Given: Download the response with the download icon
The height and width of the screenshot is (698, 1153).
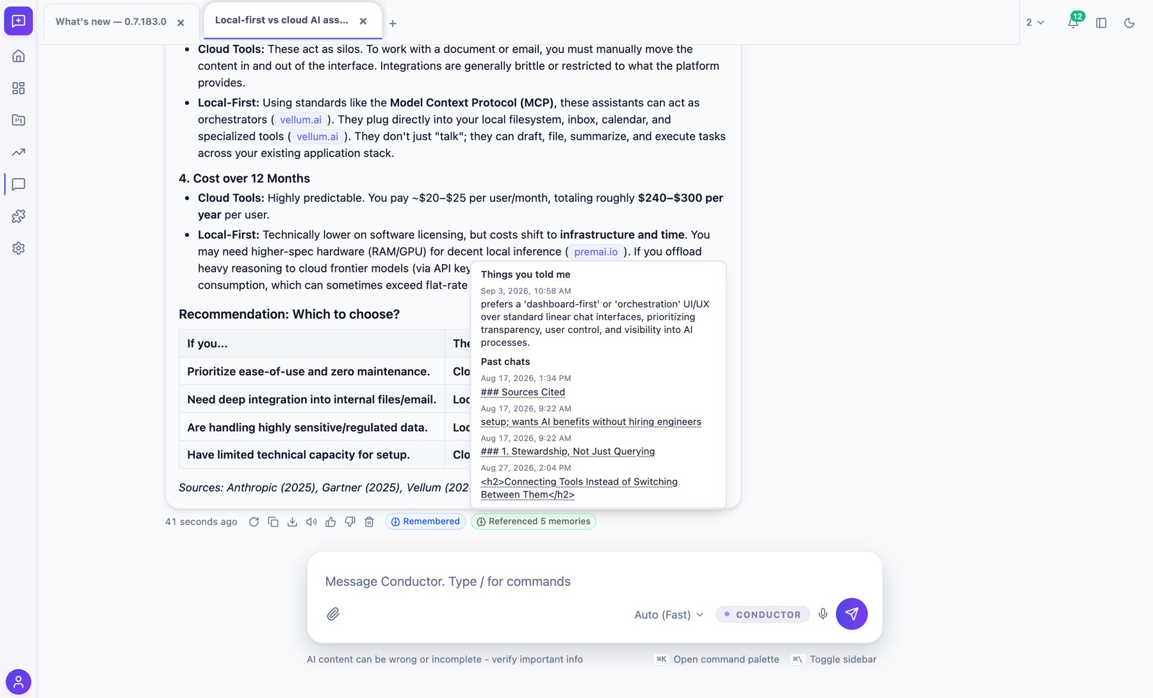Looking at the screenshot, I should (292, 522).
